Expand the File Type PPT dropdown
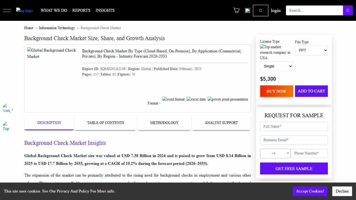This screenshot has width=356, height=200. [x=311, y=50]
